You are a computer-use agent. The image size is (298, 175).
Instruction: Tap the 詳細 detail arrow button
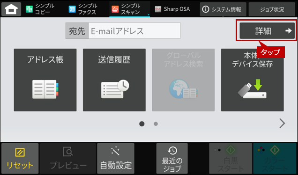point(267,30)
